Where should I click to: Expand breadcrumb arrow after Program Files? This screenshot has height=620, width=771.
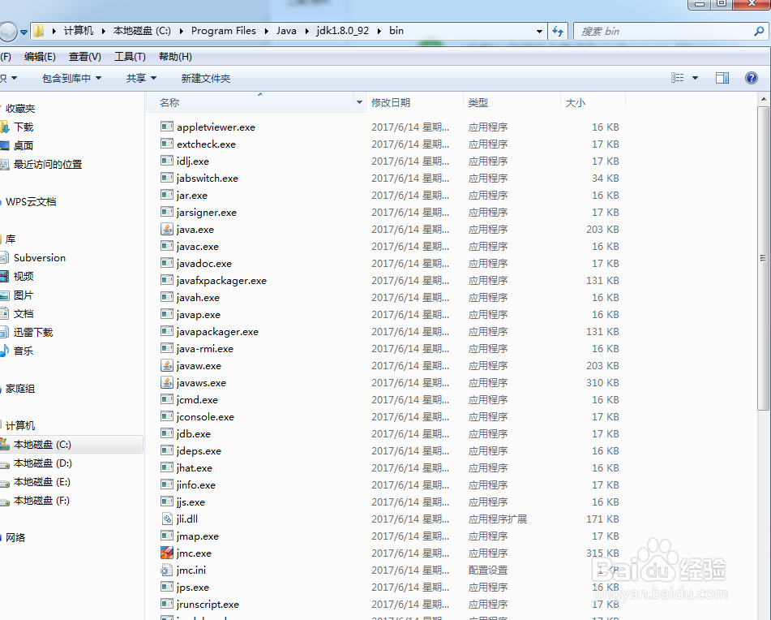266,31
